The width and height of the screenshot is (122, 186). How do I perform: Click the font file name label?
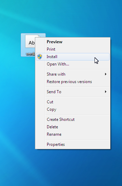30,54
